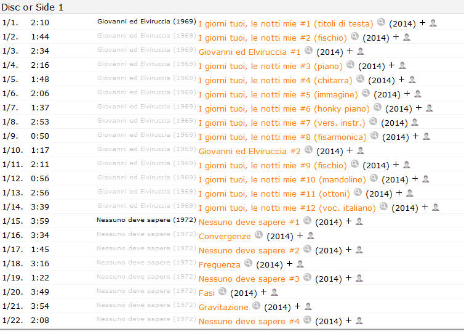Image resolution: width=464 pixels, height=331 pixels.
Task: Click duration 2:10 on track 1/1
Action: coord(40,23)
